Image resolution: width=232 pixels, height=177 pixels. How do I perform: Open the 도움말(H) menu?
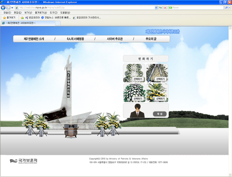click(x=65, y=13)
